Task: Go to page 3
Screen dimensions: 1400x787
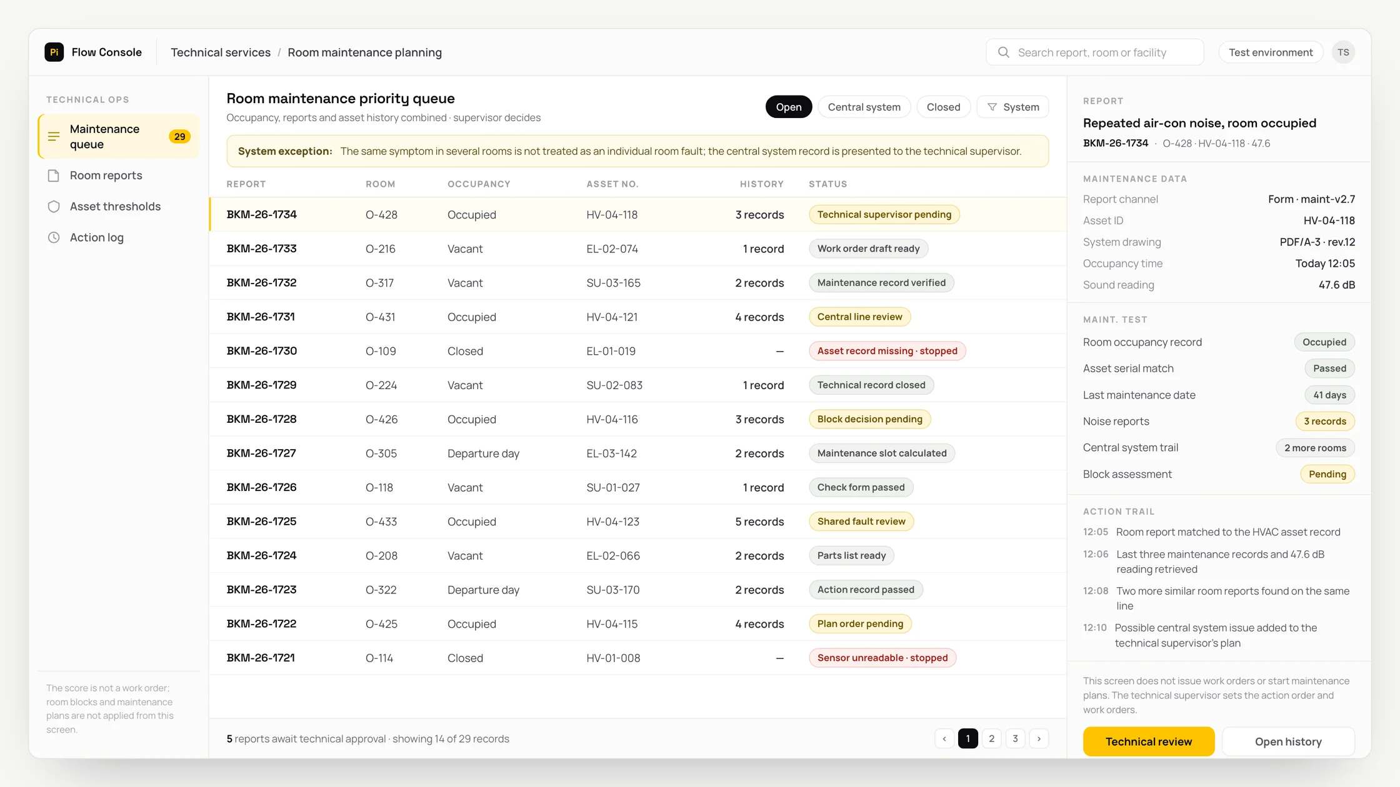Action: point(1016,739)
